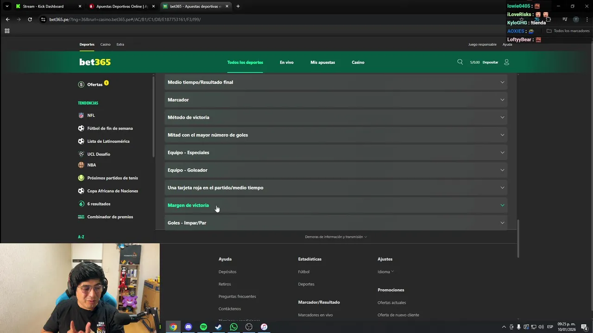Open Preguntas frecuentes link
This screenshot has height=333, width=593.
(237, 296)
